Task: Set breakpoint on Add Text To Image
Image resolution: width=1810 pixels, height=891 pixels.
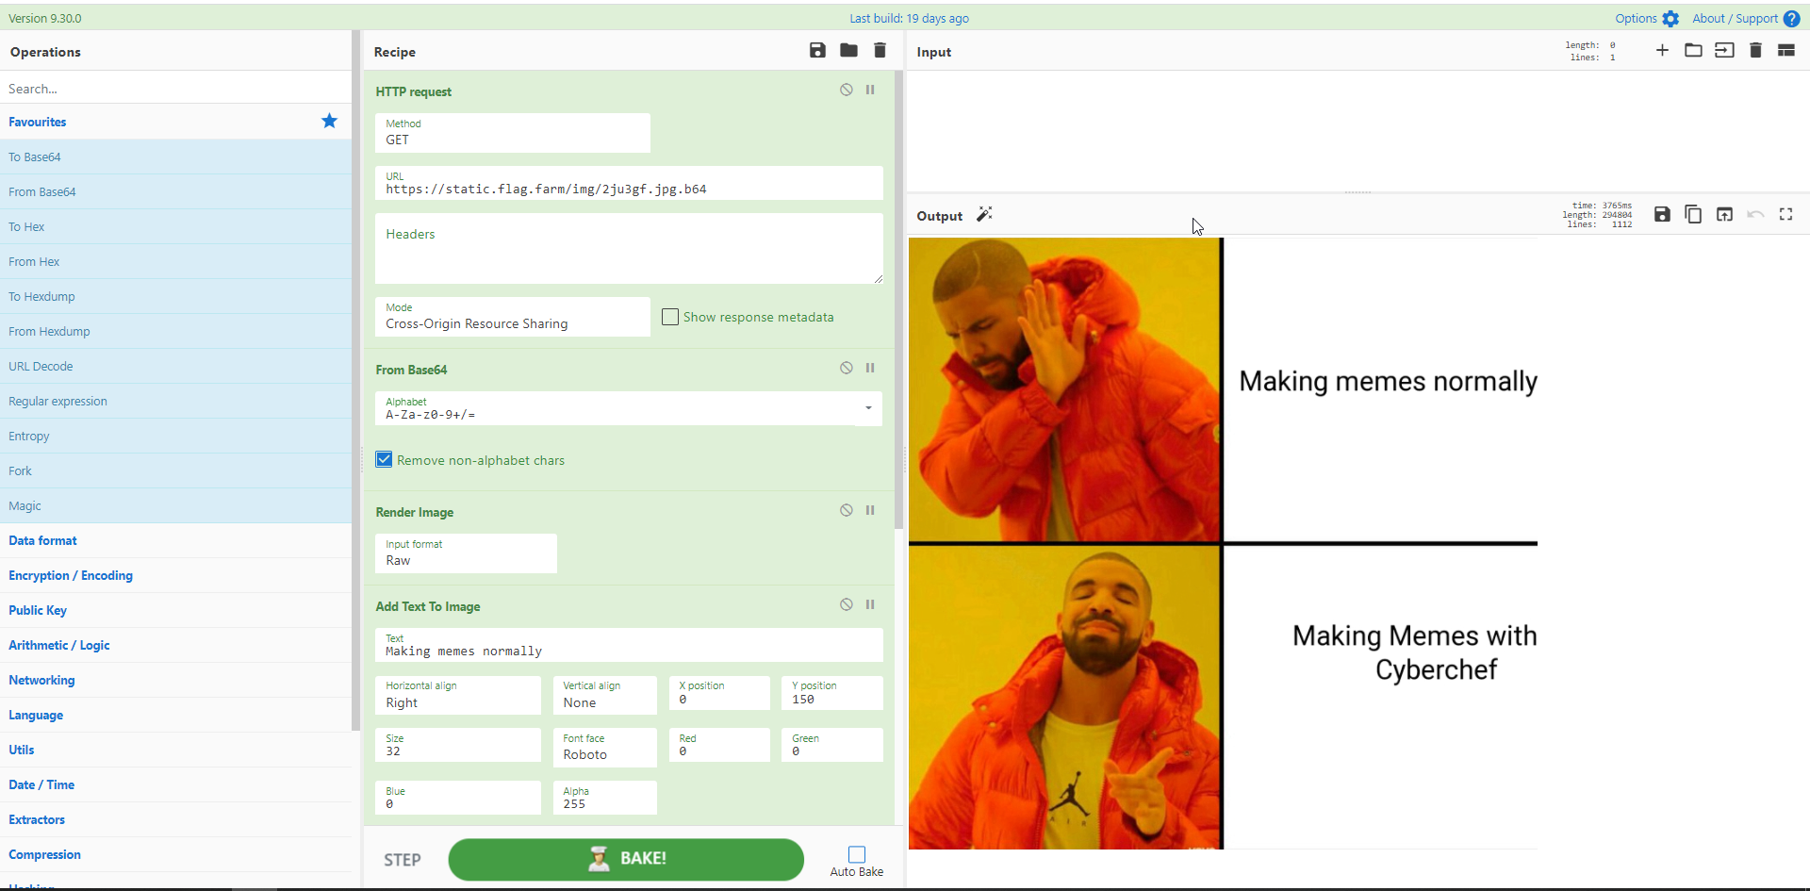Action: tap(870, 604)
